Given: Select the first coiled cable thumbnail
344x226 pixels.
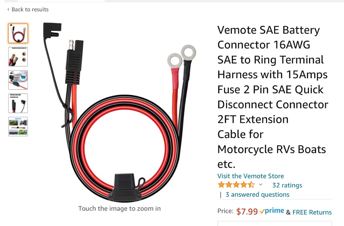Looking at the screenshot, I should click(18, 33).
